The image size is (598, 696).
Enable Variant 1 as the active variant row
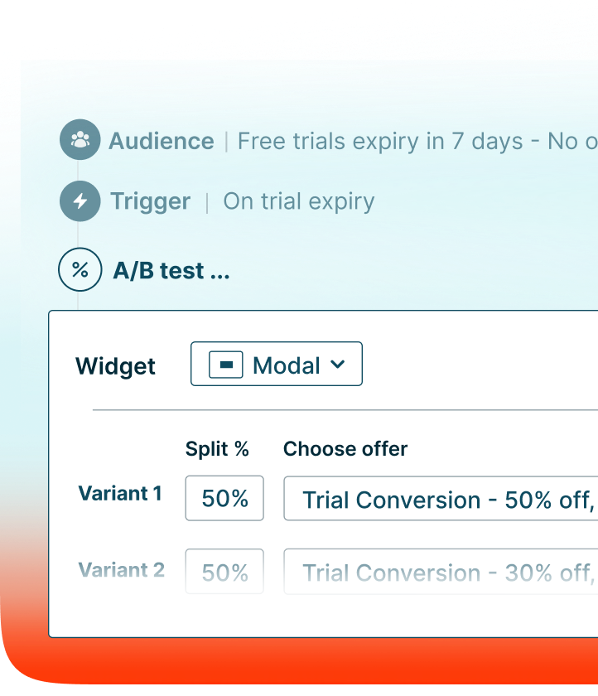120,493
